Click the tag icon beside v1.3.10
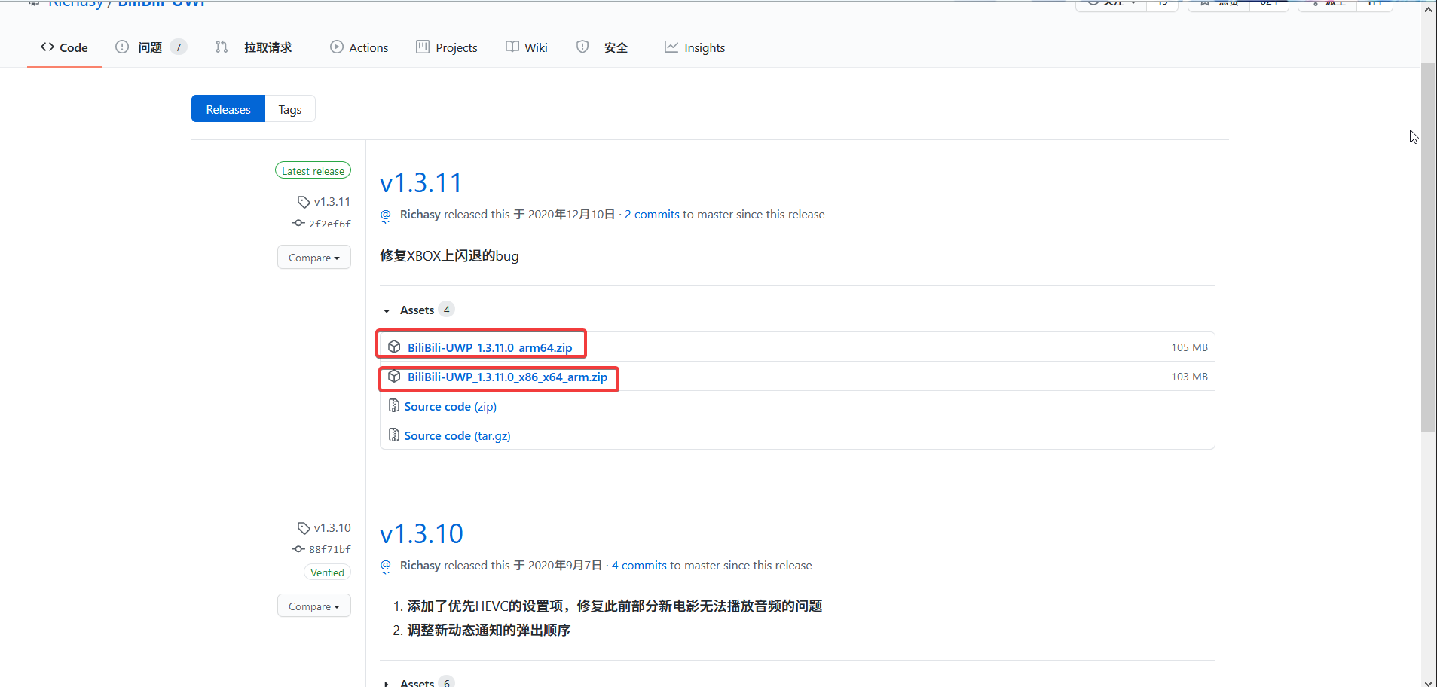Viewport: 1437px width, 687px height. (x=304, y=528)
